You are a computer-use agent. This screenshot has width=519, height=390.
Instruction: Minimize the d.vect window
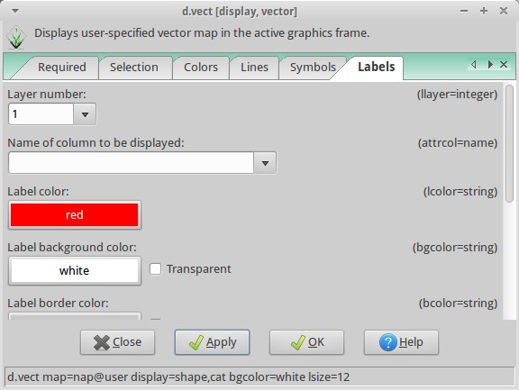pyautogui.click(x=464, y=11)
